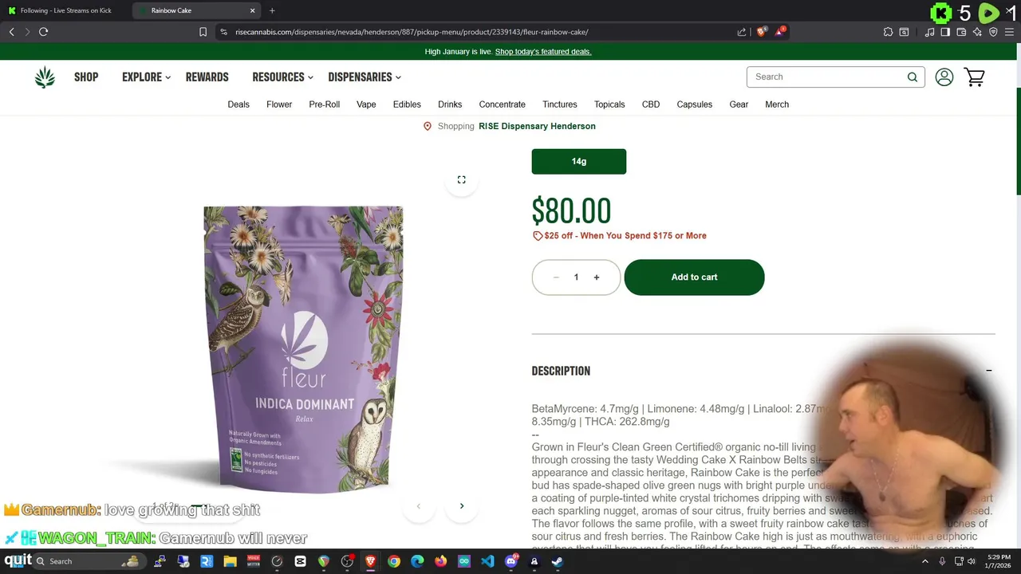Increase quantity with the plus button
The height and width of the screenshot is (574, 1021).
(x=596, y=277)
